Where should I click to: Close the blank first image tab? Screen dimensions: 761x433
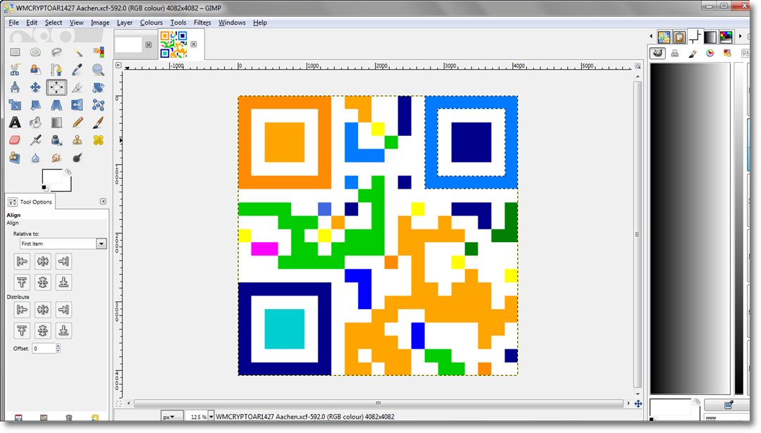(149, 44)
